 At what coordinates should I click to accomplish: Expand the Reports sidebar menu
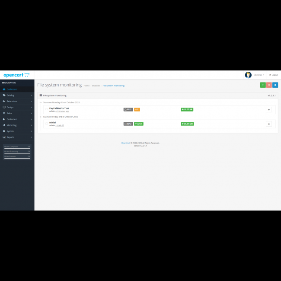click(x=17, y=137)
